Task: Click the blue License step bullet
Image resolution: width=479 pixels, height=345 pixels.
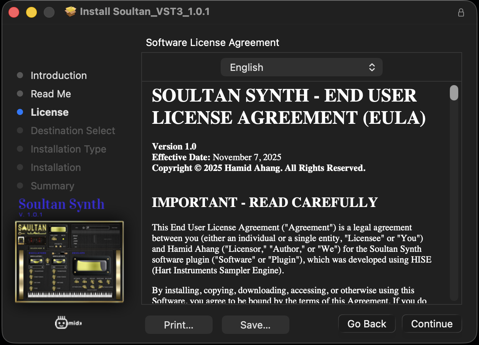Action: (x=20, y=112)
